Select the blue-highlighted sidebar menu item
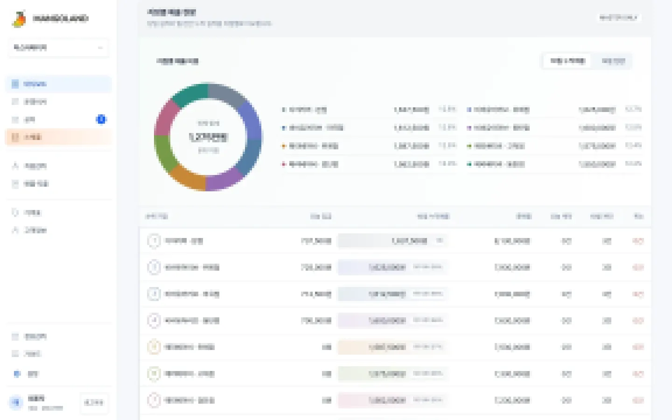This screenshot has height=420, width=672. coord(58,84)
